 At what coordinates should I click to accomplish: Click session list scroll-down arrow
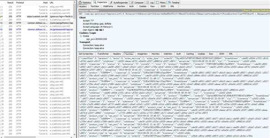[x=75, y=134]
